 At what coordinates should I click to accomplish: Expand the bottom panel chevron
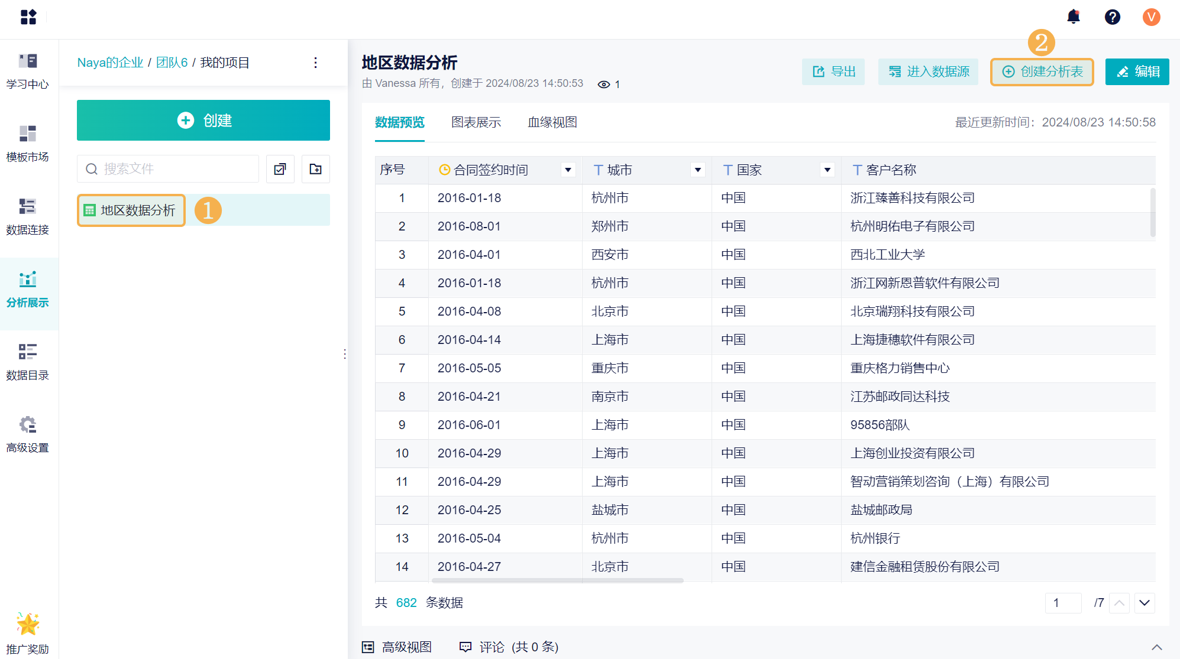click(x=1156, y=647)
